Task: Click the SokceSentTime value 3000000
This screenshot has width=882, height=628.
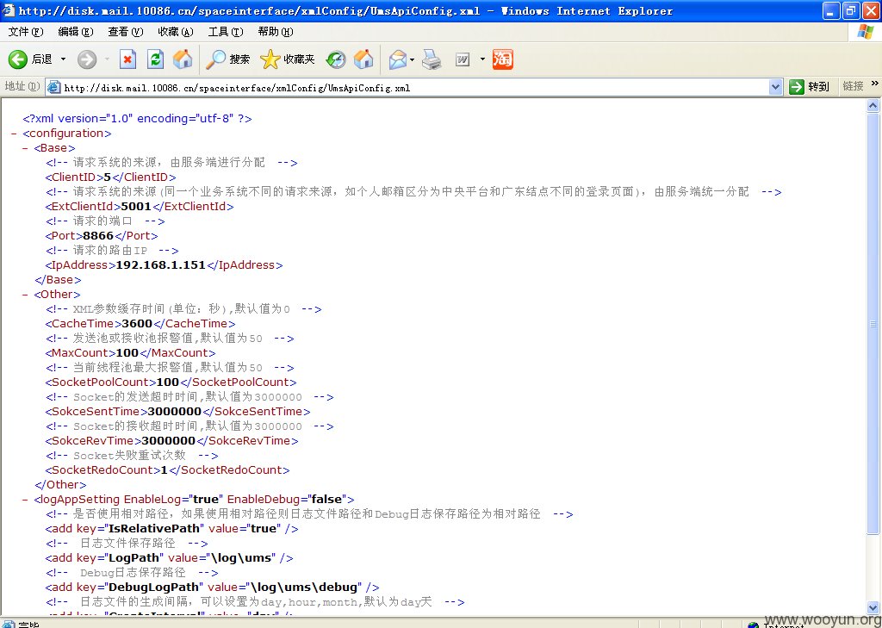Action: (174, 412)
